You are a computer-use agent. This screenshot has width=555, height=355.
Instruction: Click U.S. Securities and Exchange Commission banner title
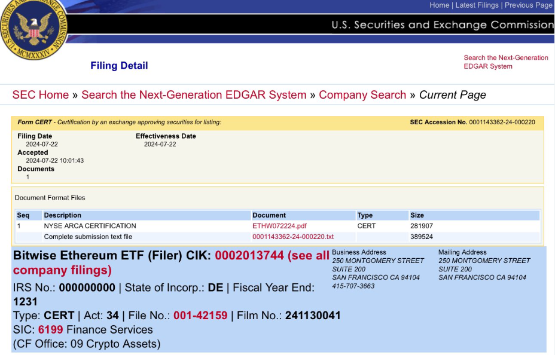point(443,25)
